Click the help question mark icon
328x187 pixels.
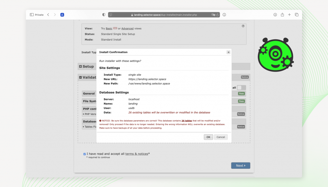pyautogui.click(x=243, y=26)
